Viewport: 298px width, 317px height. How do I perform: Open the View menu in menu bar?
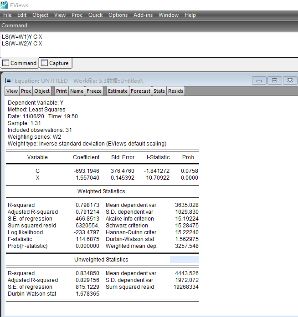(x=60, y=15)
